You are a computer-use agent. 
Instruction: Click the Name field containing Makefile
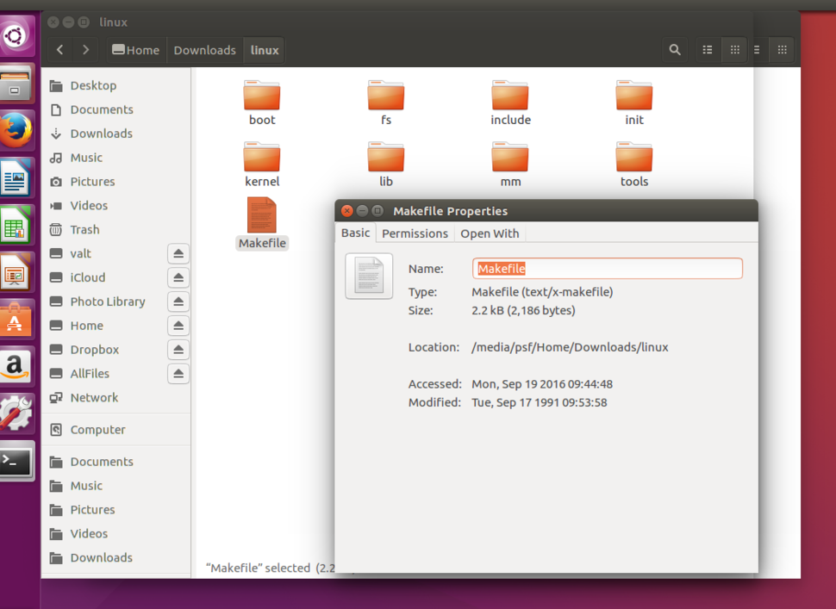click(608, 269)
